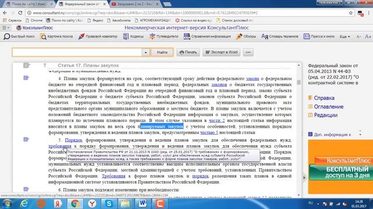Click Экспорт в Word button
The height and width of the screenshot is (209, 373).
click(221, 52)
